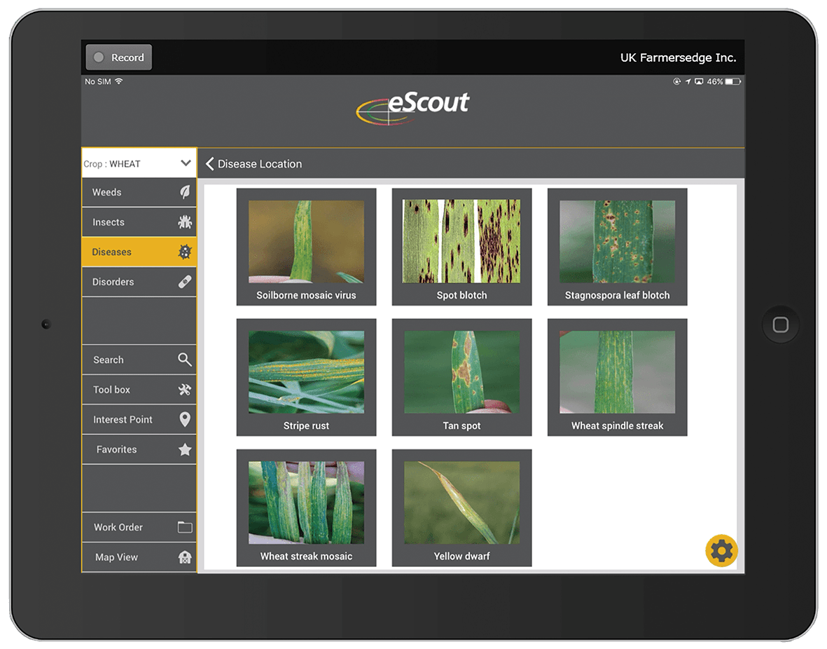Choose the Yellow dwarf tile
Viewport: 827px width, 649px height.
tap(461, 507)
